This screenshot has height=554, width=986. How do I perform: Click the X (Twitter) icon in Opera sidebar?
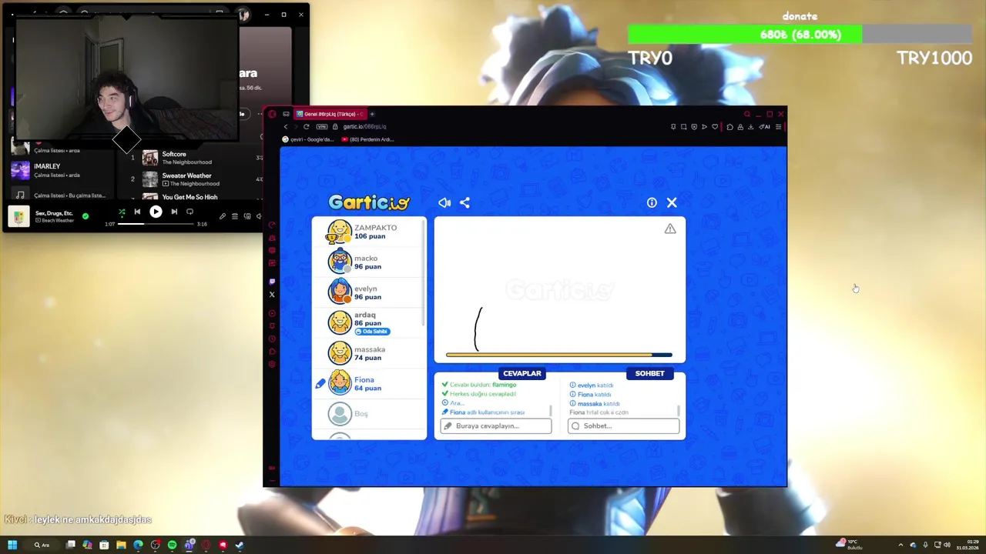(x=272, y=295)
